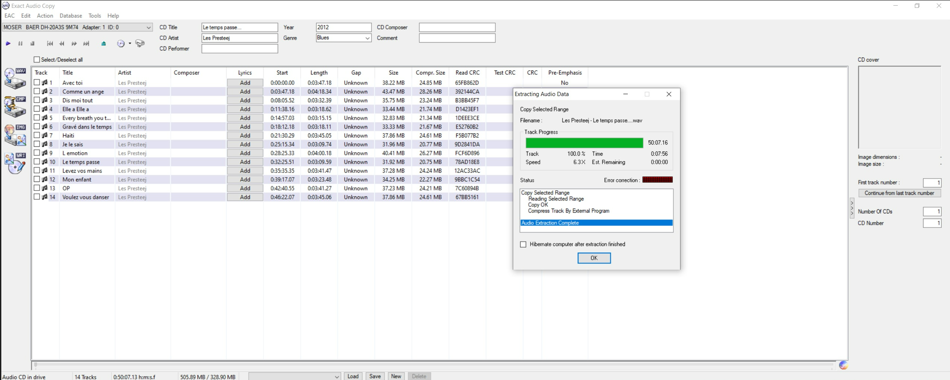Click Continue from last track number button
Screen dimensions: 950x380
coord(899,193)
